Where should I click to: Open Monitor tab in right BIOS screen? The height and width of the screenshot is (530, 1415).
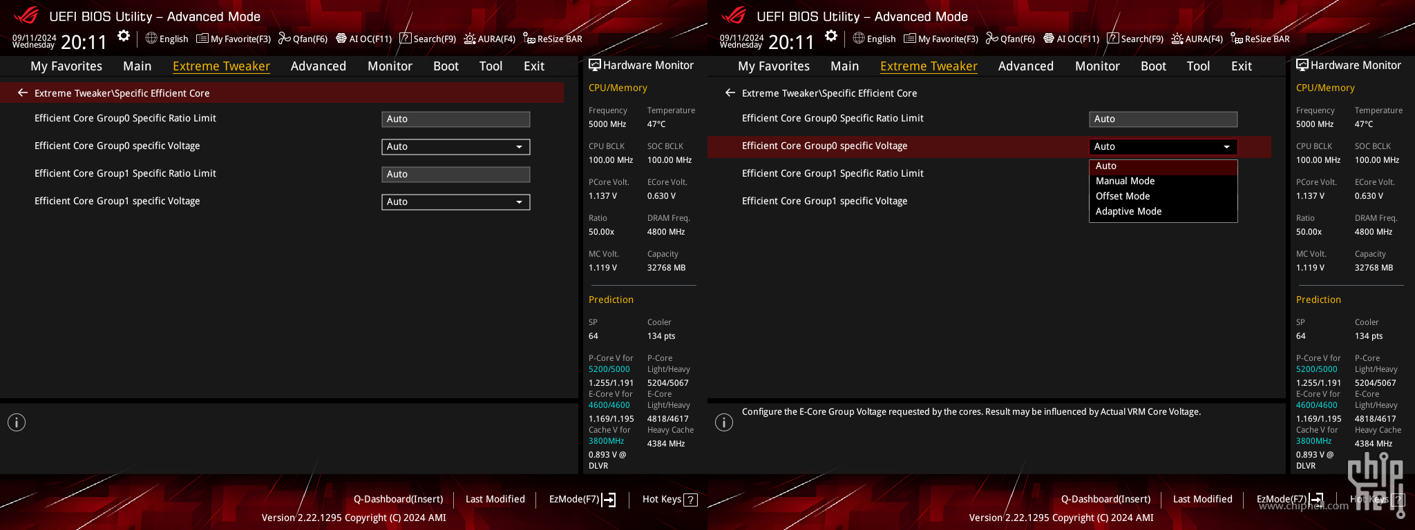[1097, 66]
